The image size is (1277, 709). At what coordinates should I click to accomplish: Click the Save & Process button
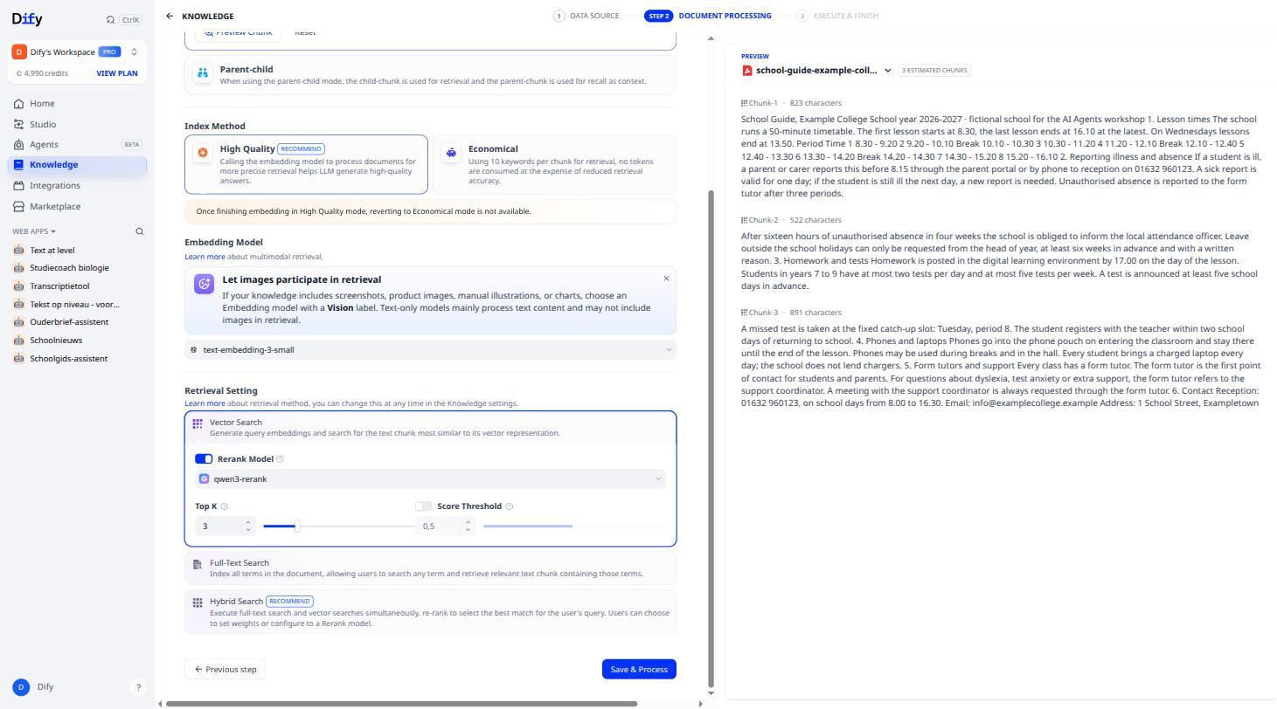click(639, 670)
